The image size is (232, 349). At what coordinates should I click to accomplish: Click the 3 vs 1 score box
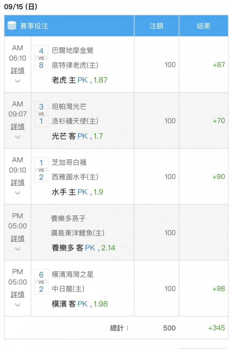click(41, 114)
